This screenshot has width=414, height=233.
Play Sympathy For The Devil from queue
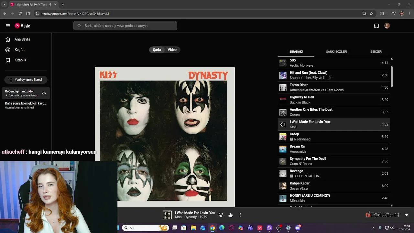coord(334,161)
